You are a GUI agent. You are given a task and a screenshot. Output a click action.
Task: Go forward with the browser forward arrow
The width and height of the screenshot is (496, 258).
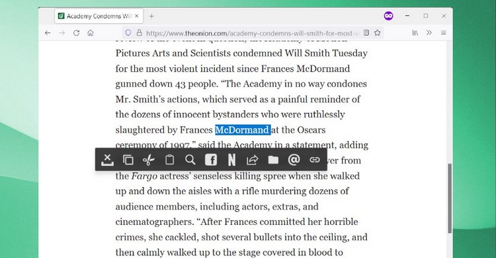(x=62, y=33)
